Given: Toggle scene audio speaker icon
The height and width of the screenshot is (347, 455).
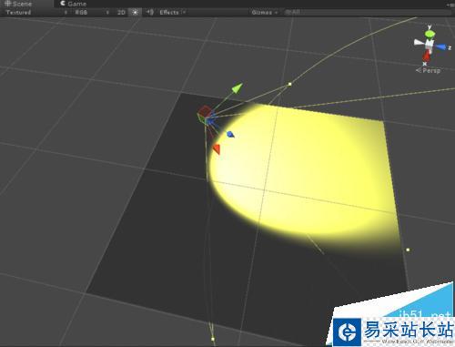Looking at the screenshot, I should click(150, 12).
